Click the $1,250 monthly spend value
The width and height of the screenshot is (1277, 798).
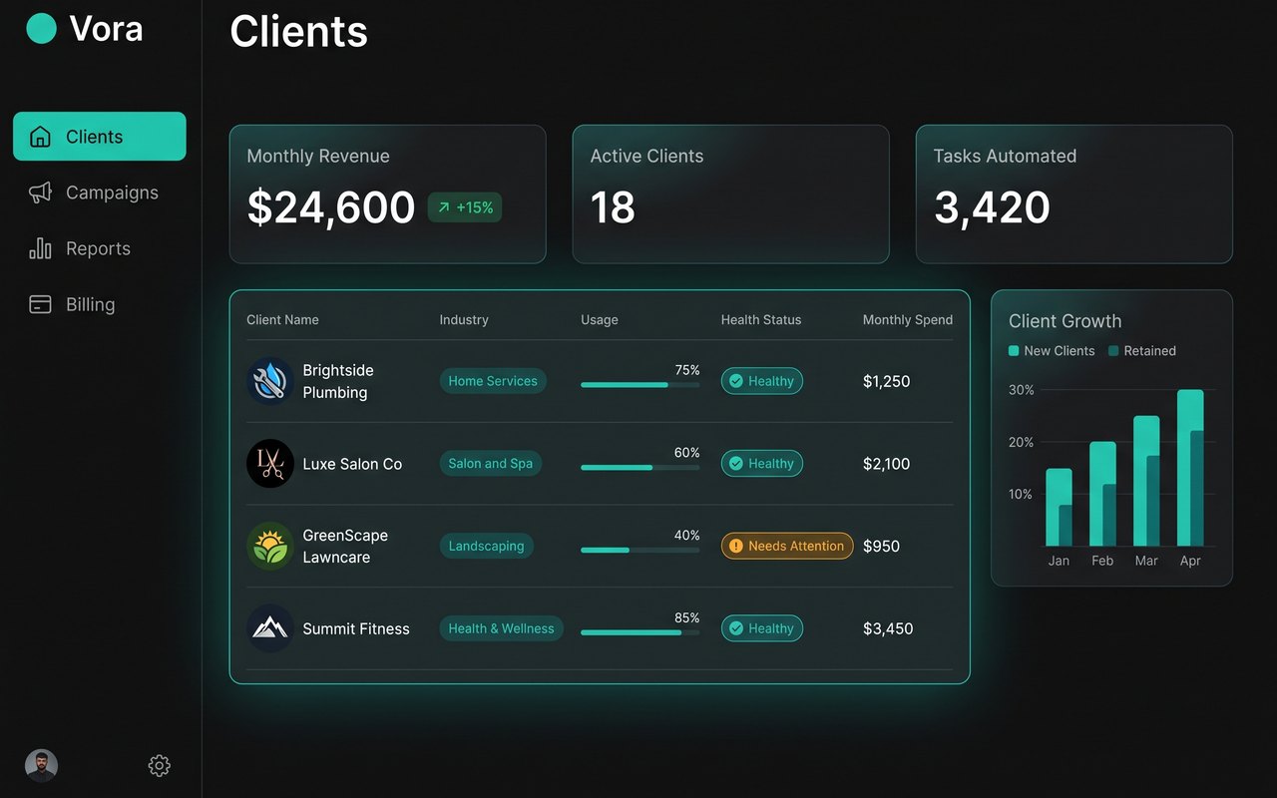coord(886,381)
